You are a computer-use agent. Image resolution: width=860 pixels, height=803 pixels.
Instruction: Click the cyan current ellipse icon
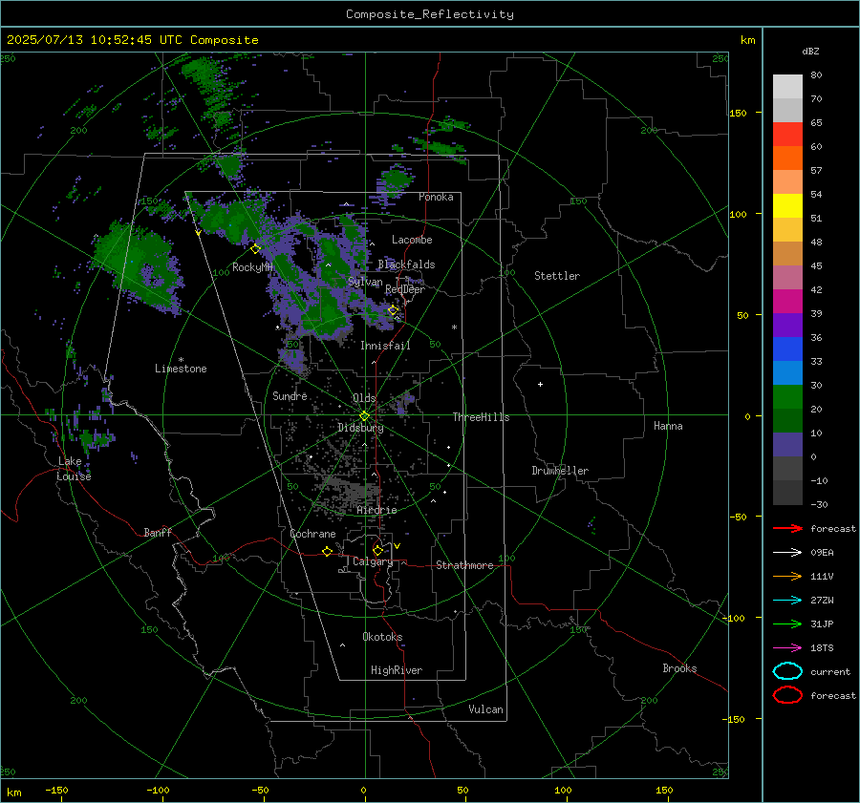[787, 671]
